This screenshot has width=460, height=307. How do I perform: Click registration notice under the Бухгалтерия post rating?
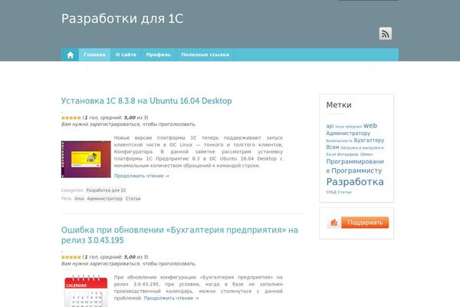click(x=129, y=264)
